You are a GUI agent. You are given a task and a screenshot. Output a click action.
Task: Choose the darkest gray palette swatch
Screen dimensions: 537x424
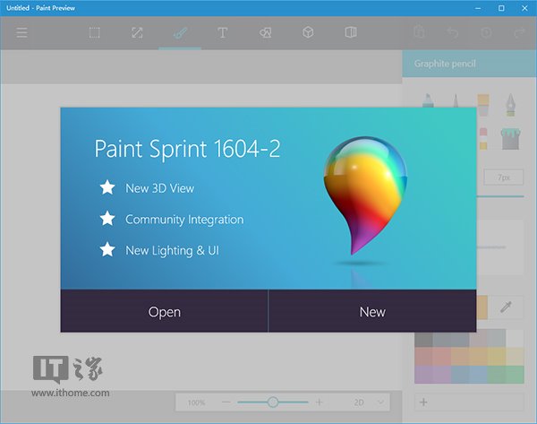(423, 340)
